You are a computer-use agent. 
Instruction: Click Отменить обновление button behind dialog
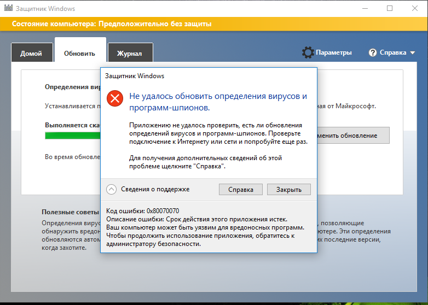click(353, 135)
